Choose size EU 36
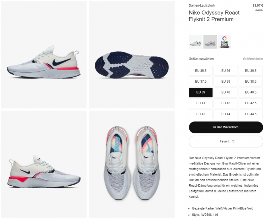This screenshot has width=266, height=219. 226,71
